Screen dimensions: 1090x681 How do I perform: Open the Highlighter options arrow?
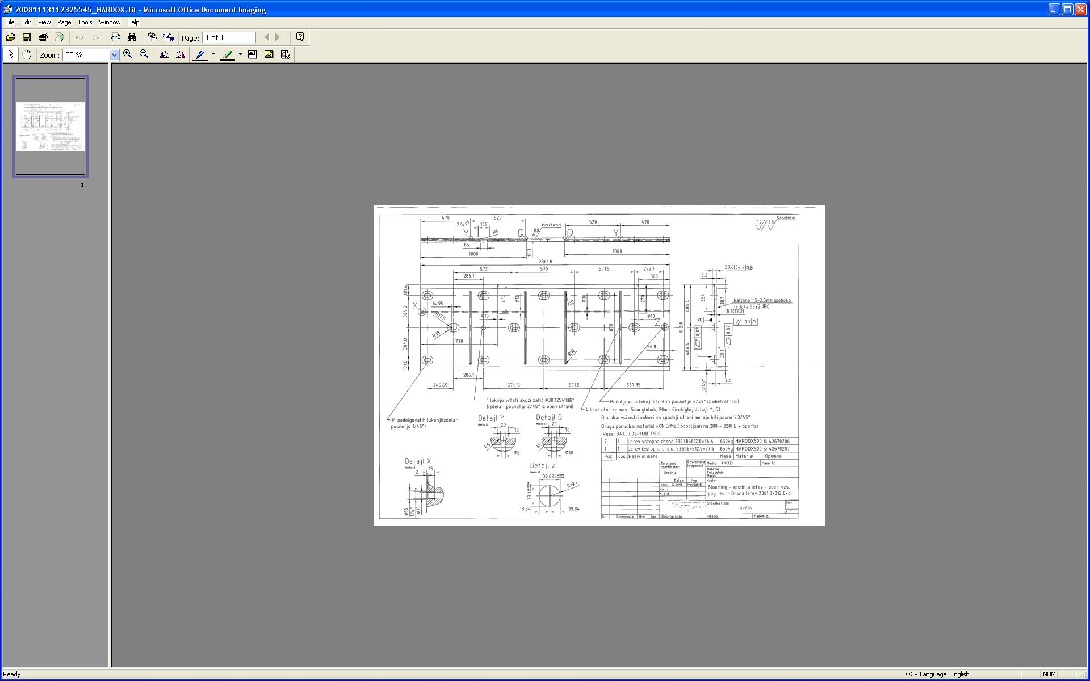click(x=240, y=54)
